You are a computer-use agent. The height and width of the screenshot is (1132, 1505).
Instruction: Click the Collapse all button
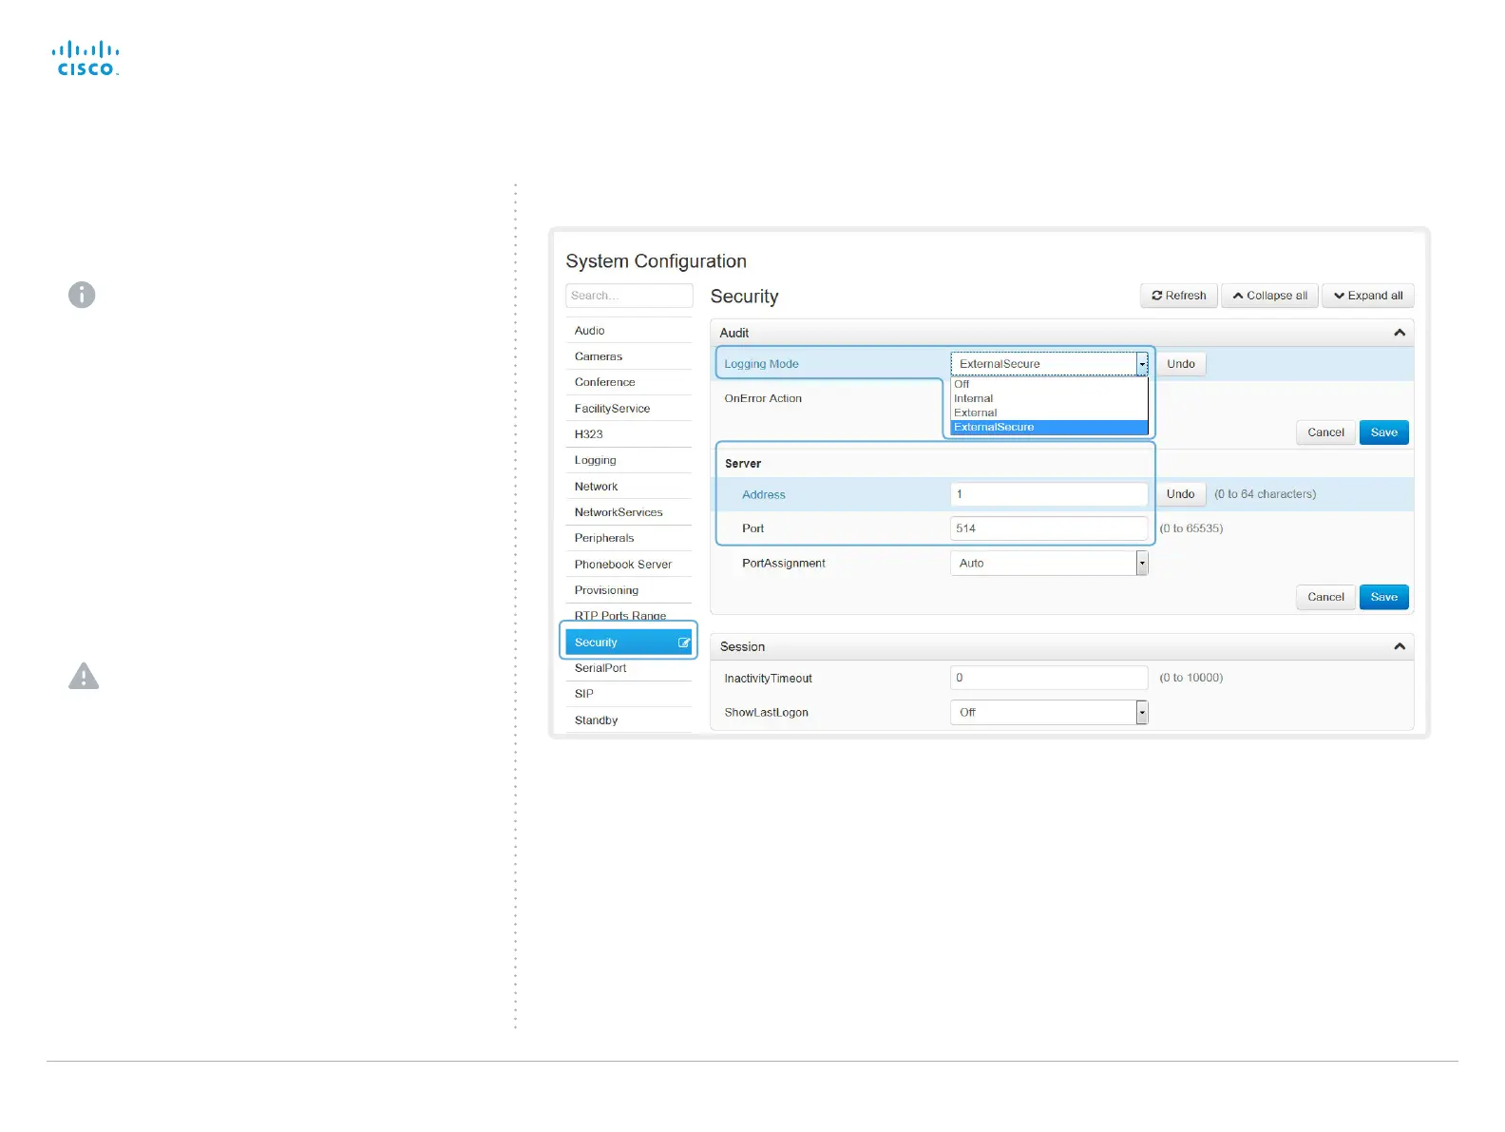(1269, 296)
